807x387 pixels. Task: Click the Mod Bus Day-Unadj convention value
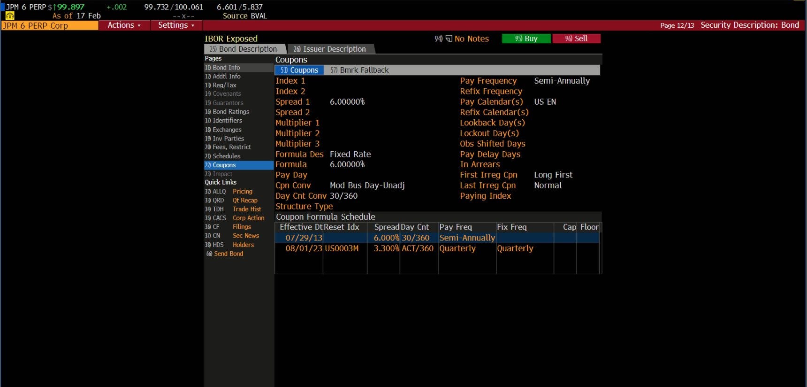tap(367, 186)
